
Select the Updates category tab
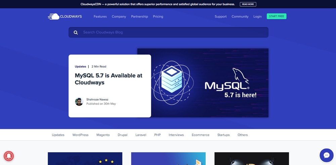[58, 135]
